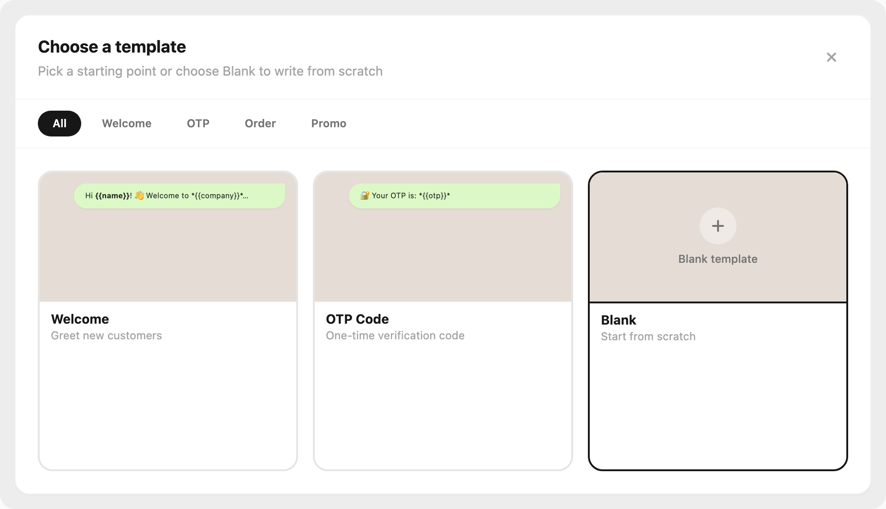Show the Promo templates tab
886x509 pixels.
[x=329, y=124]
